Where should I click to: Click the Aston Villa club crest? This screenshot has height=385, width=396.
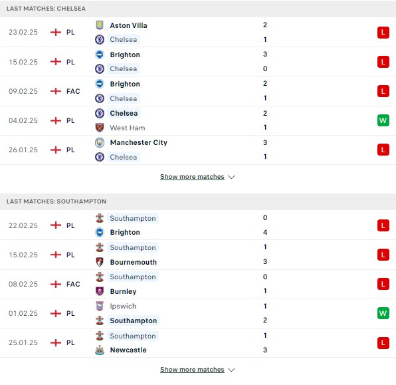click(x=100, y=25)
